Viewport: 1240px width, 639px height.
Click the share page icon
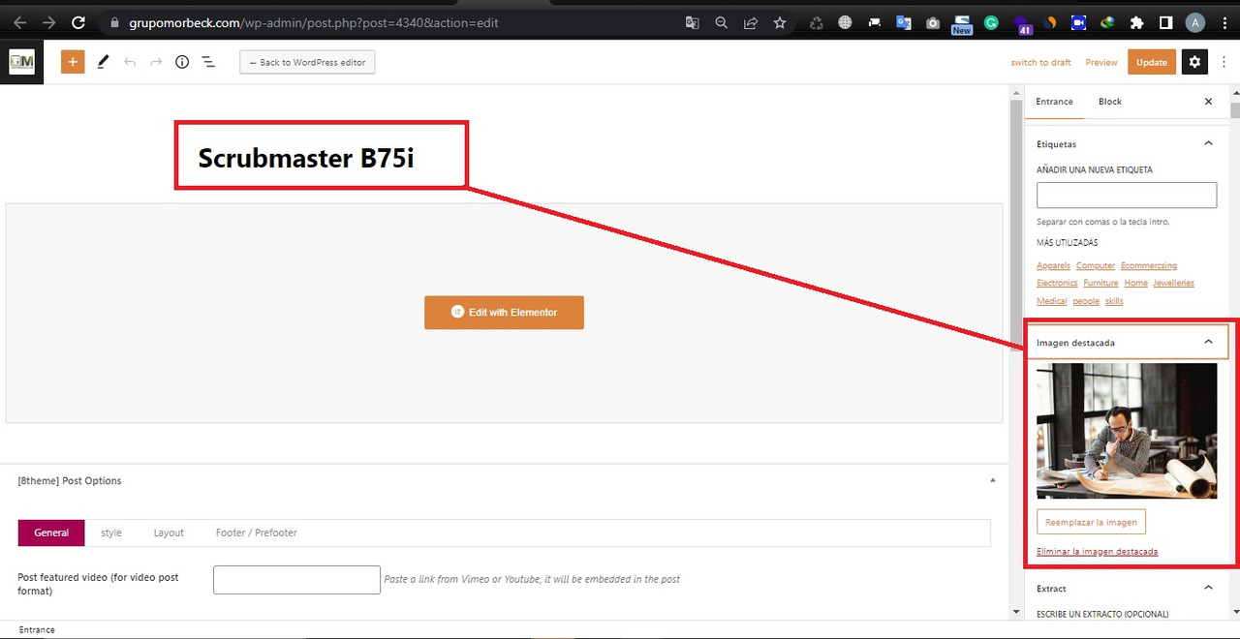(x=751, y=22)
